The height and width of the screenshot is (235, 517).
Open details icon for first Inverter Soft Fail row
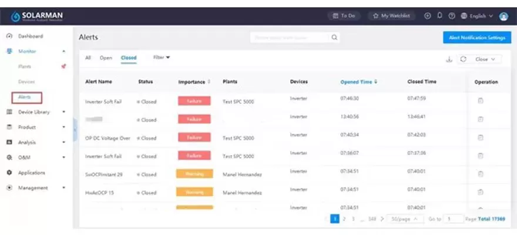tap(480, 101)
